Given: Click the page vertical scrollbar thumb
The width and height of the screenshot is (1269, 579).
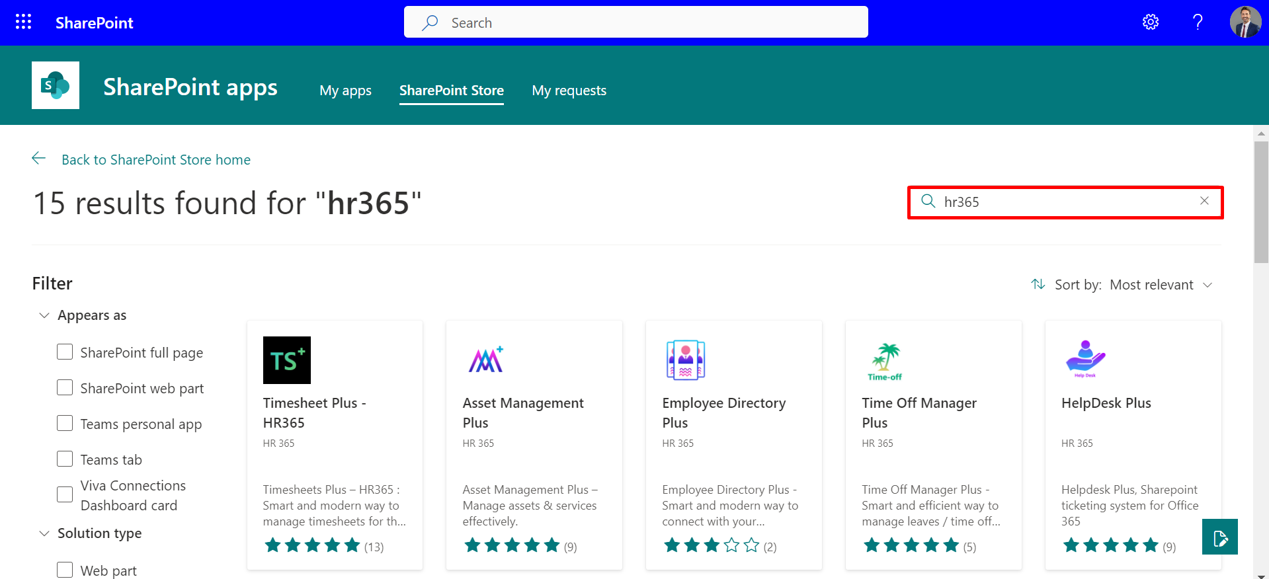Looking at the screenshot, I should pyautogui.click(x=1261, y=202).
